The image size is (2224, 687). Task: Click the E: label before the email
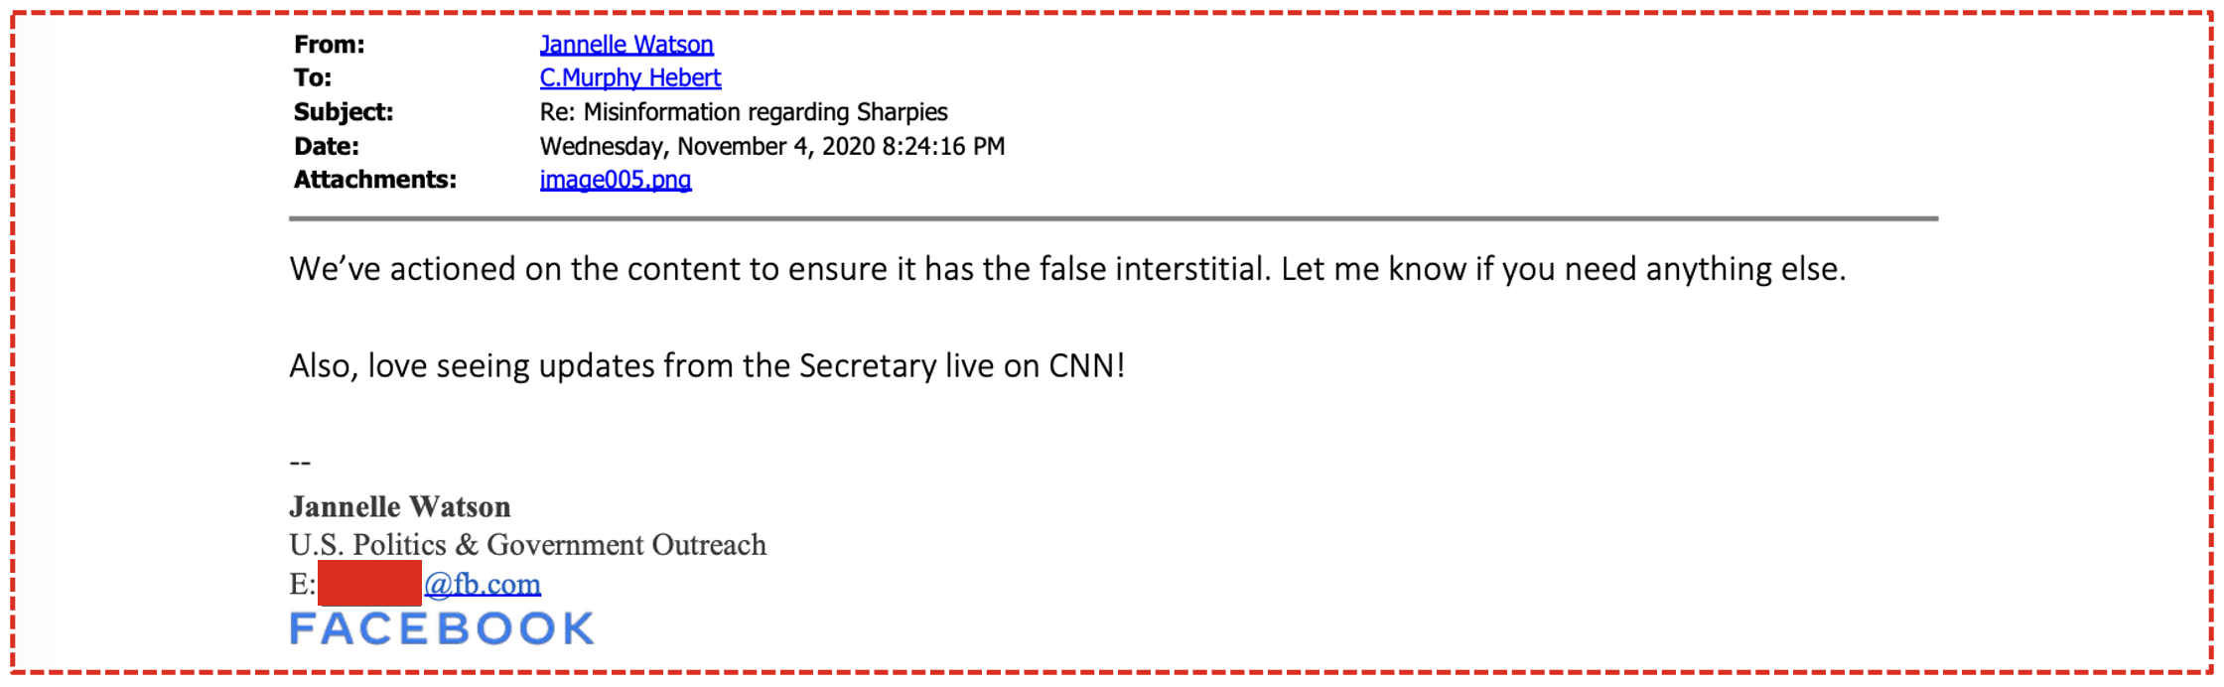click(x=302, y=584)
